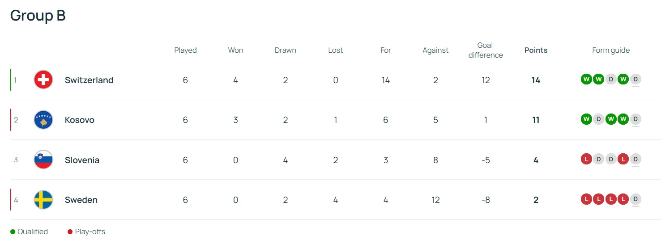661x244 pixels.
Task: Select the Slovenia team name
Action: pyautogui.click(x=82, y=160)
